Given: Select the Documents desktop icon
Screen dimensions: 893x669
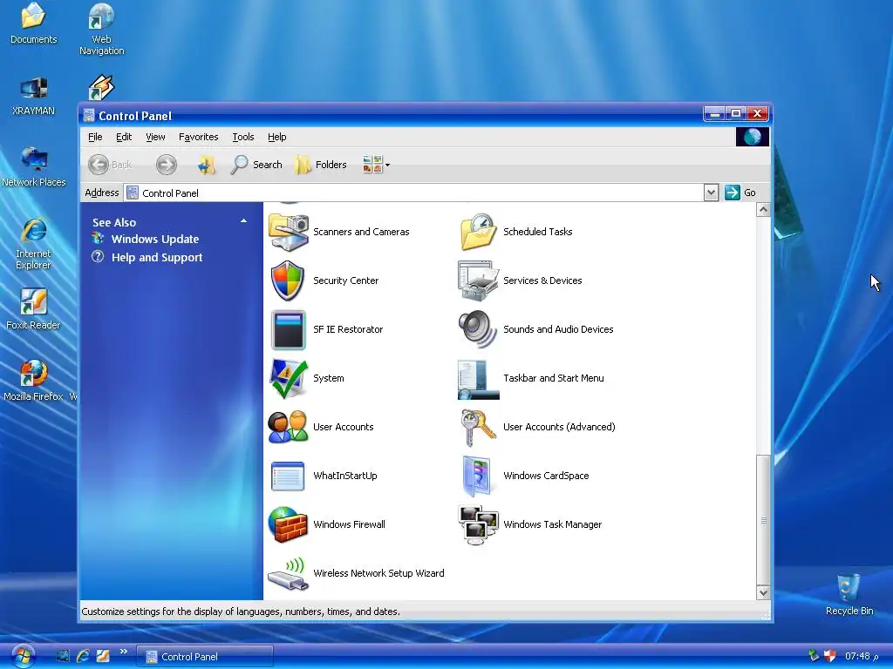Looking at the screenshot, I should [34, 24].
